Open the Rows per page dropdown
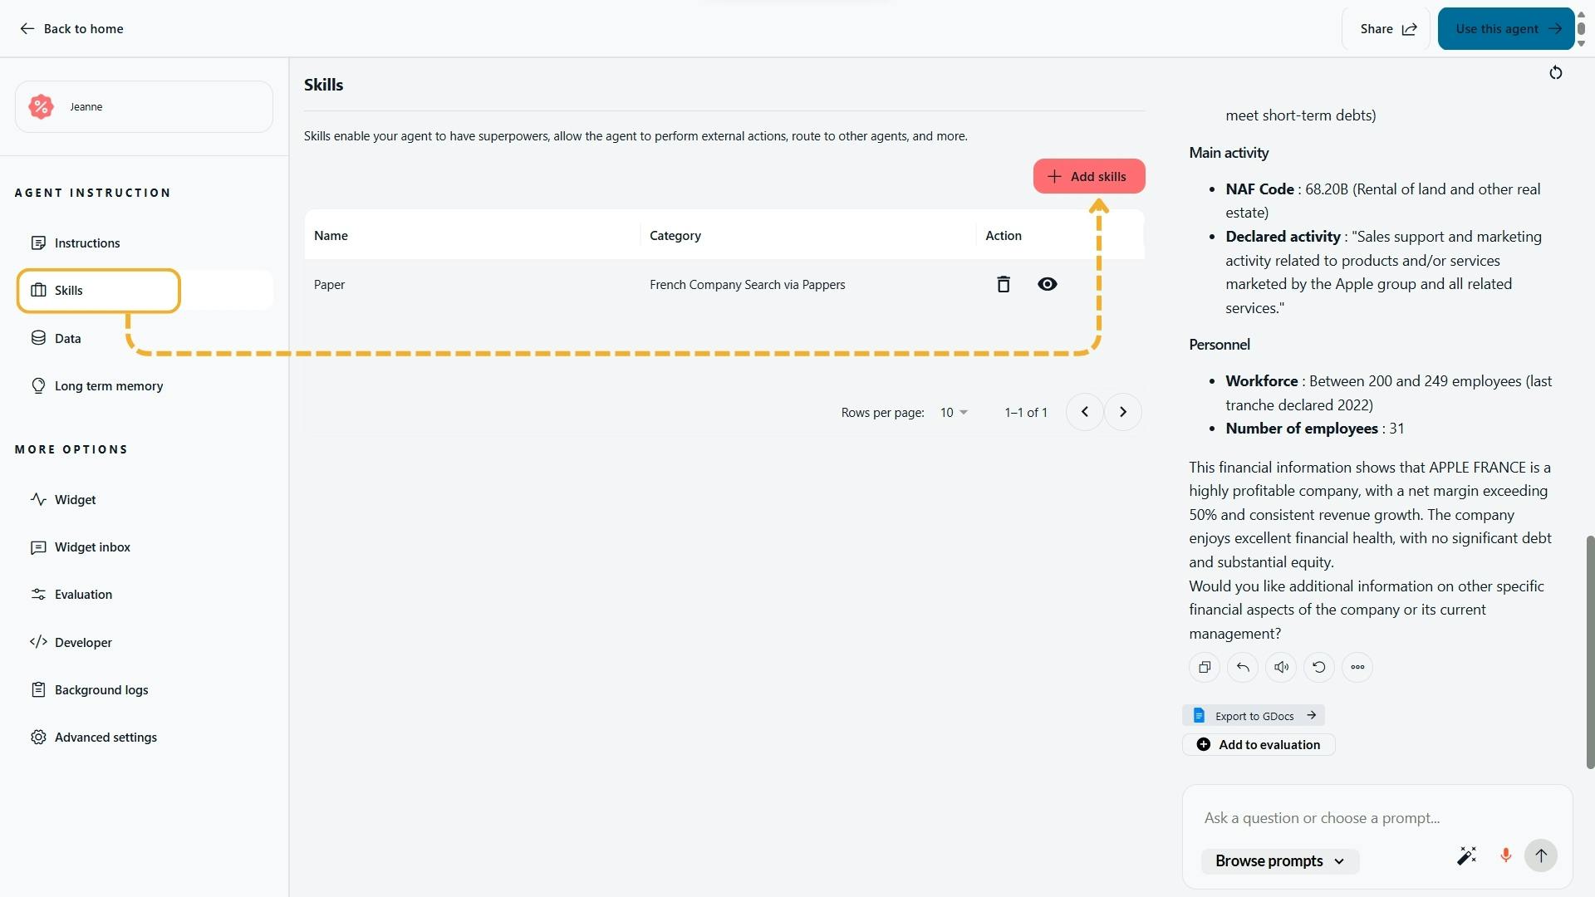The width and height of the screenshot is (1595, 897). pyautogui.click(x=954, y=413)
